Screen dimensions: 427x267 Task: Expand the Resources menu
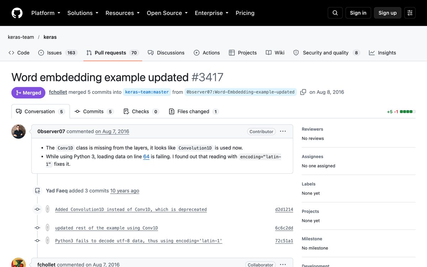pyautogui.click(x=123, y=13)
